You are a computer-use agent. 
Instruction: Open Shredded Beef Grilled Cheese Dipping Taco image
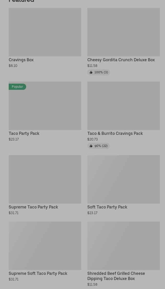[123, 246]
